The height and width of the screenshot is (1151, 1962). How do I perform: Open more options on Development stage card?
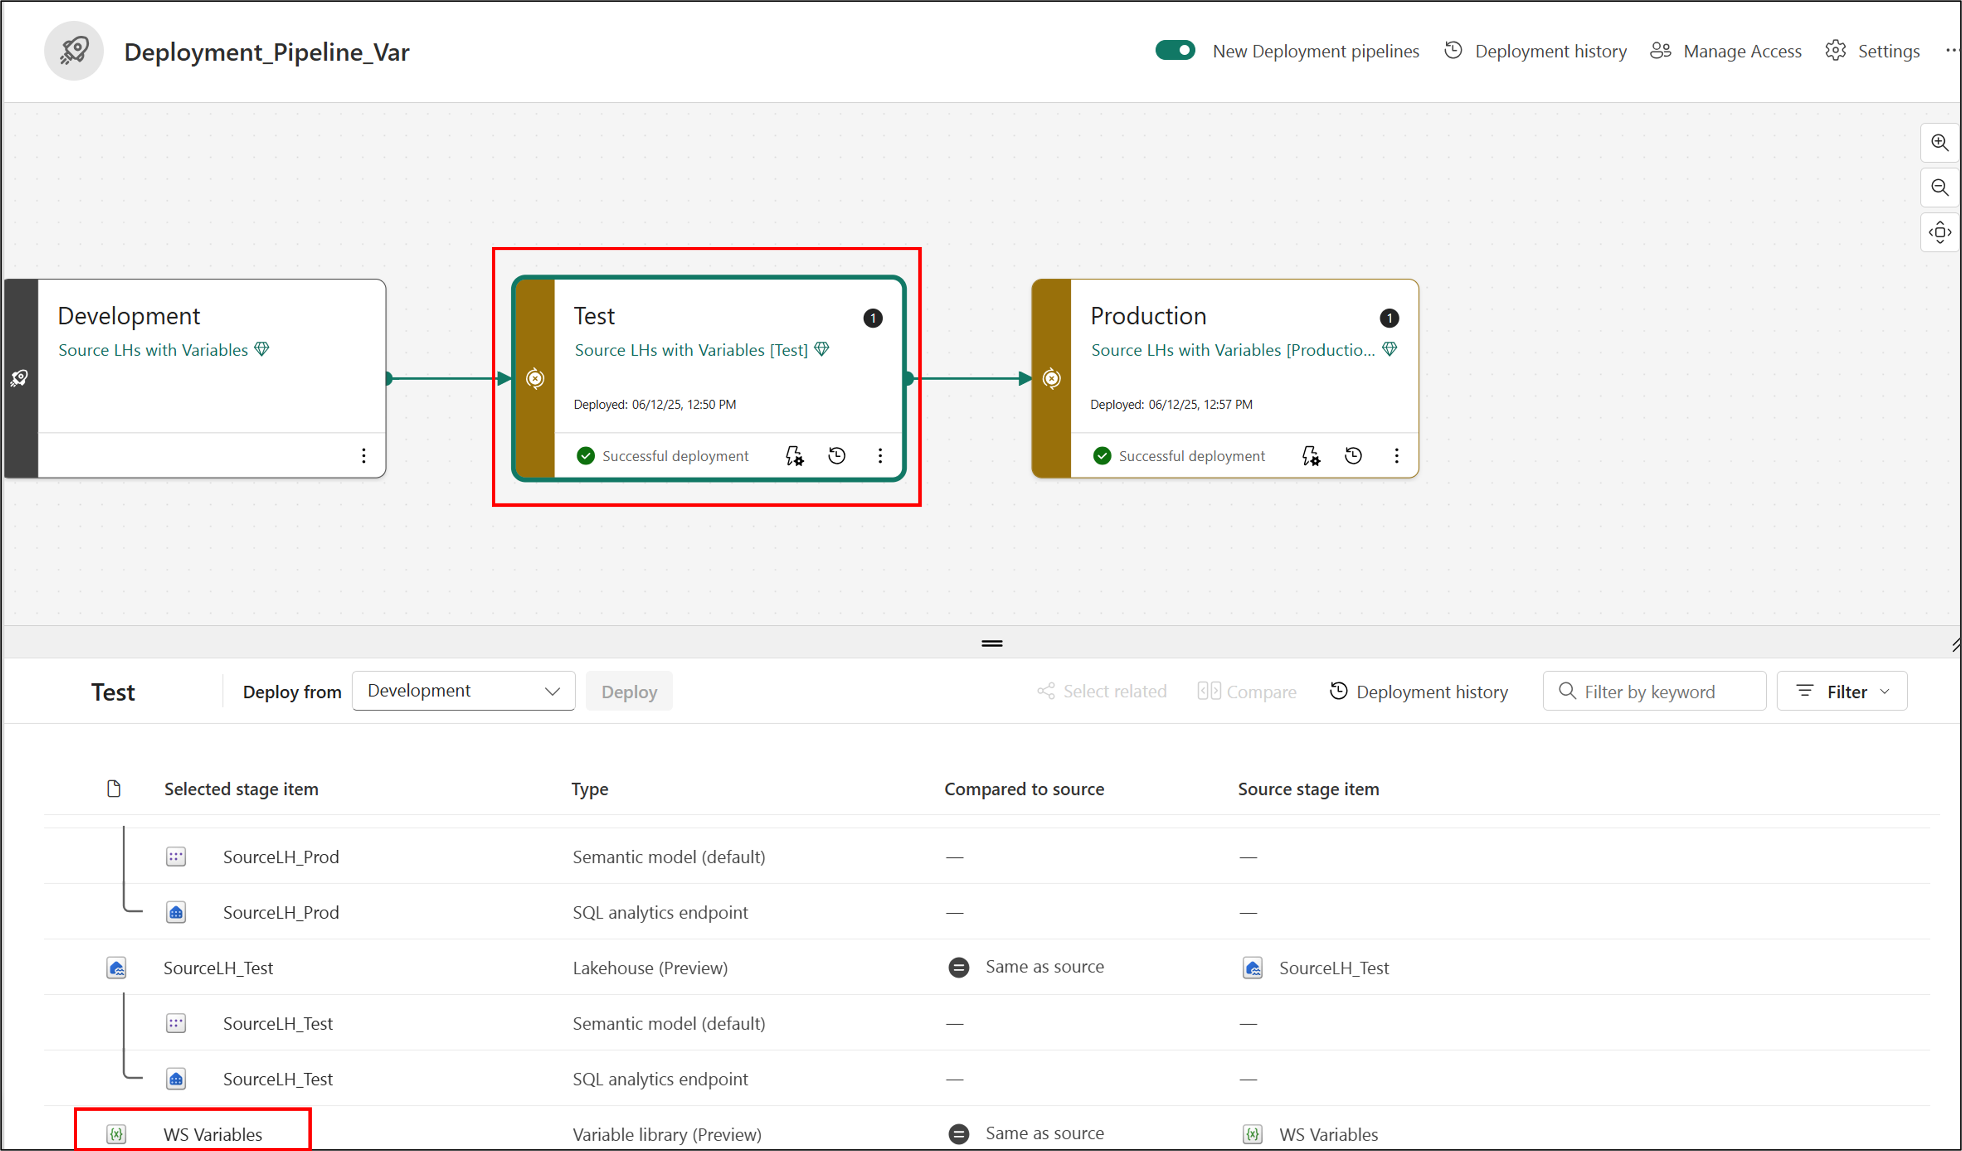364,456
